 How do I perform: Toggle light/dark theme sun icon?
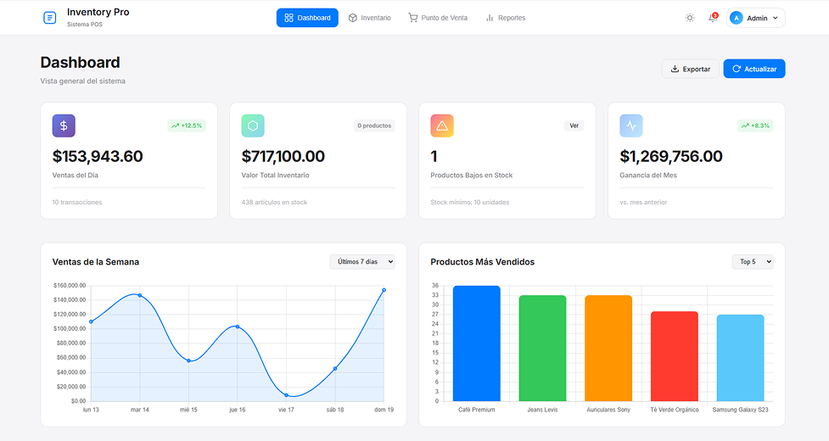point(689,18)
